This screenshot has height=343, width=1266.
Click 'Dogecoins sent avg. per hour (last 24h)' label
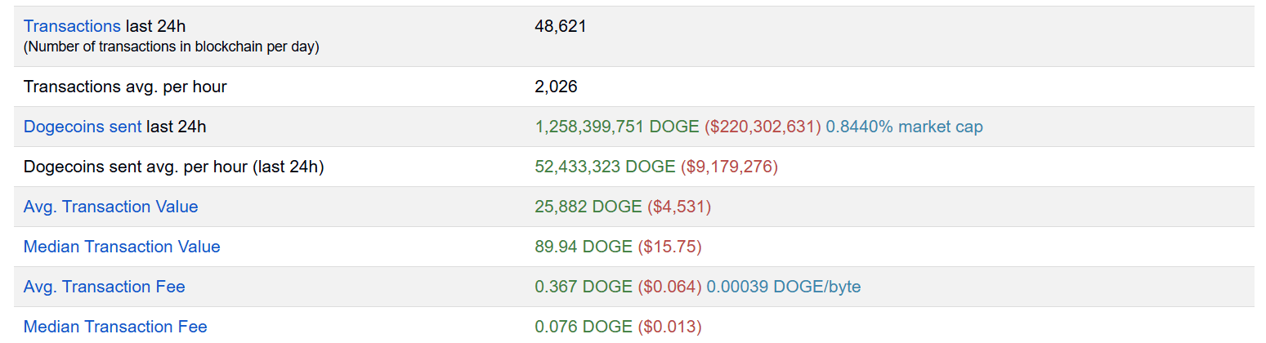pyautogui.click(x=174, y=167)
